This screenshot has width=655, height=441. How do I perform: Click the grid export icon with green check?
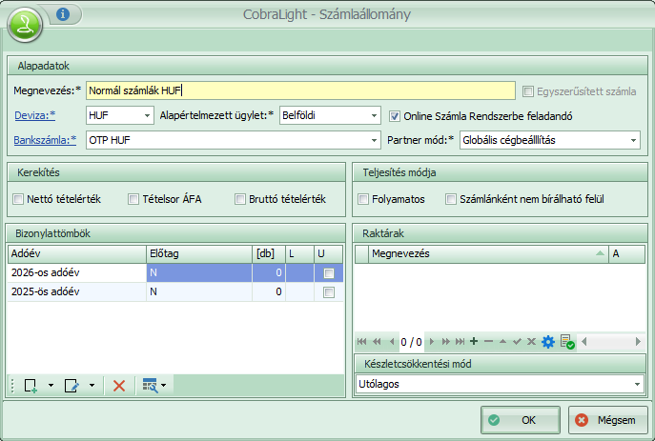[x=565, y=341]
